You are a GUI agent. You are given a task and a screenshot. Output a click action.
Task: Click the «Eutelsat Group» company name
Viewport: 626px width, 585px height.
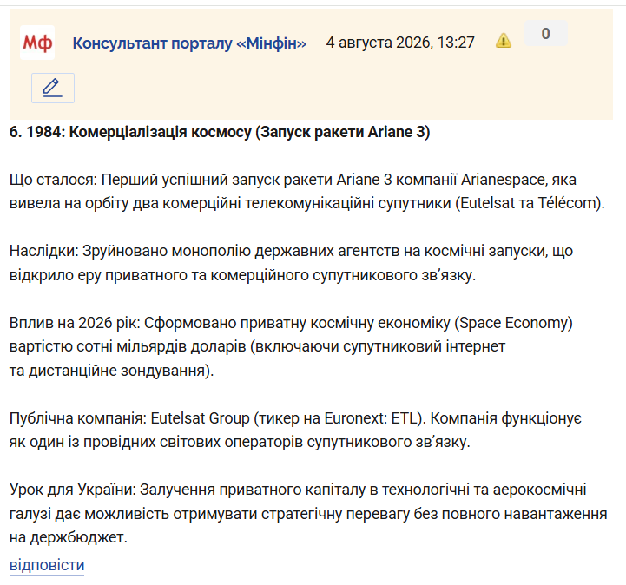200,418
